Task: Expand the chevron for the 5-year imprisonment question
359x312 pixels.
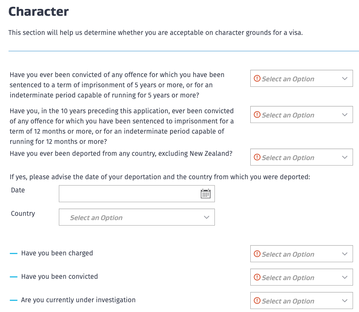Action: [x=345, y=79]
